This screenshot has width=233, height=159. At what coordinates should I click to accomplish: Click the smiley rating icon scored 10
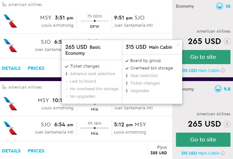[x=219, y=6]
